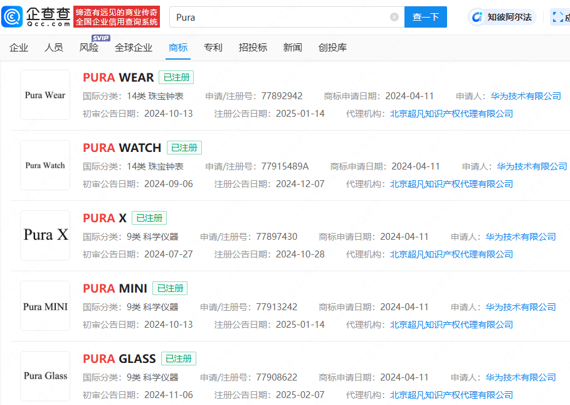Open the PURA GLASS trademark details

tap(119, 358)
